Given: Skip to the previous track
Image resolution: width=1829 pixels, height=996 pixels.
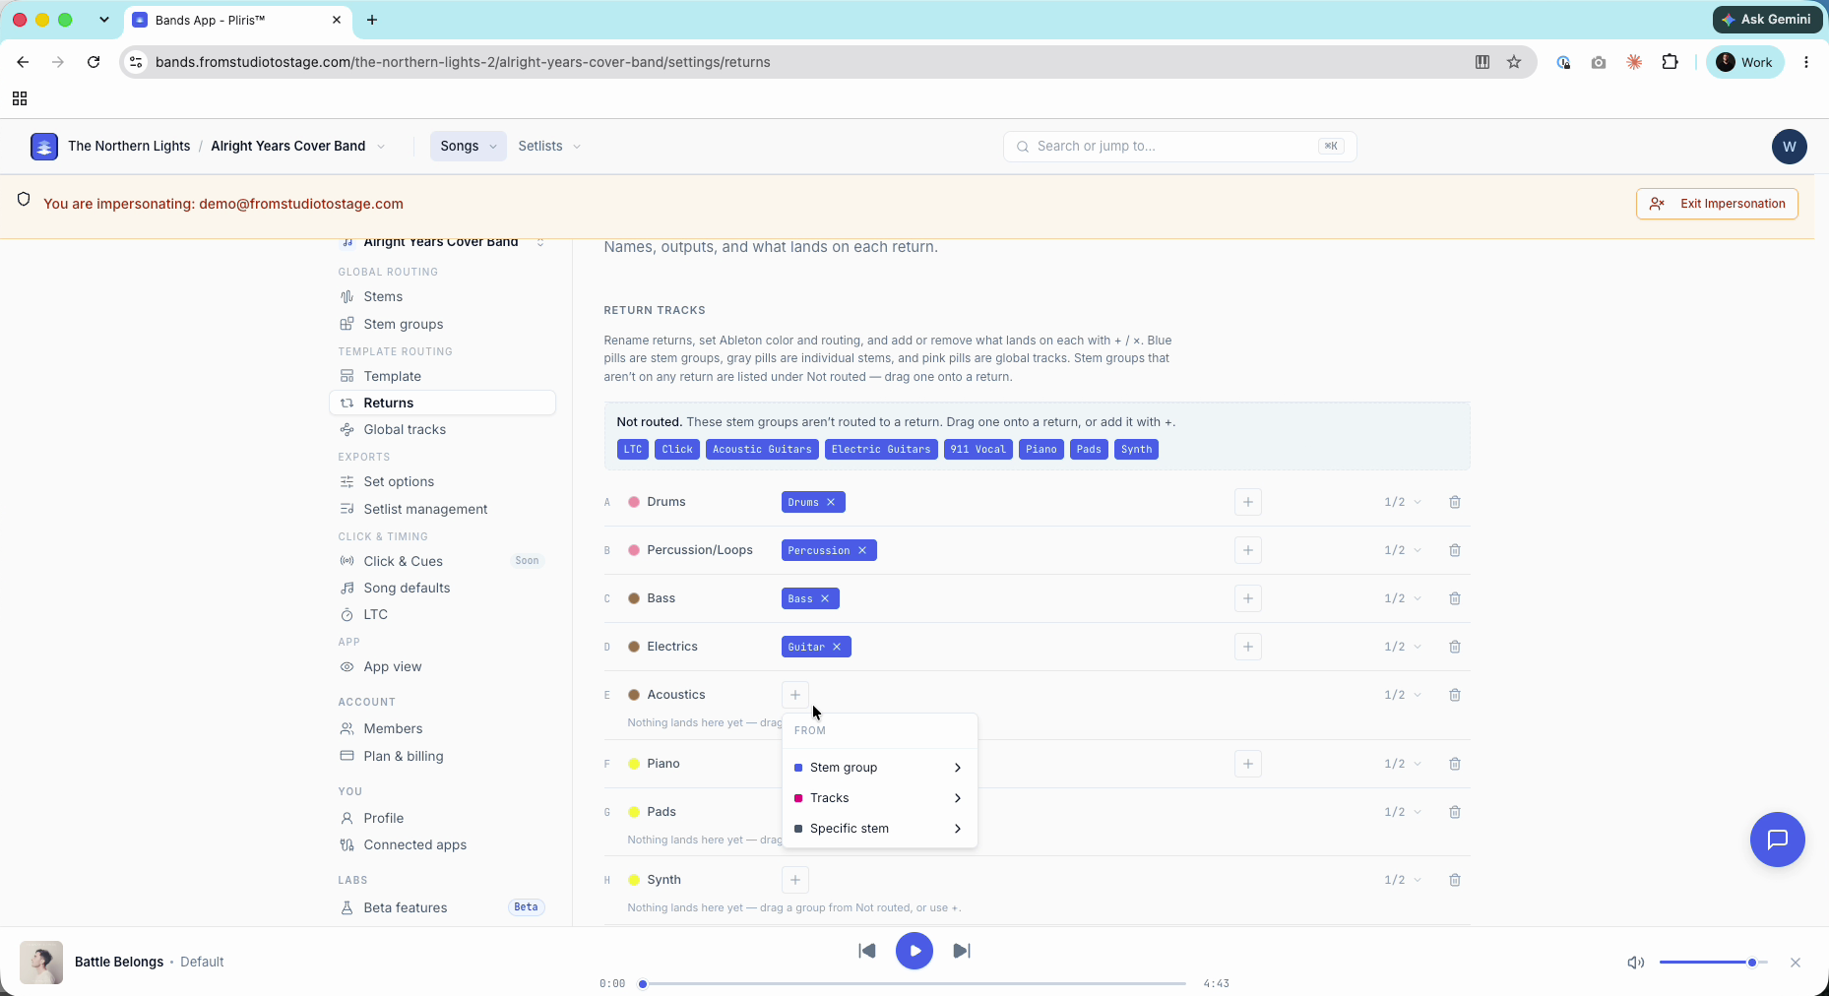Looking at the screenshot, I should tap(867, 951).
